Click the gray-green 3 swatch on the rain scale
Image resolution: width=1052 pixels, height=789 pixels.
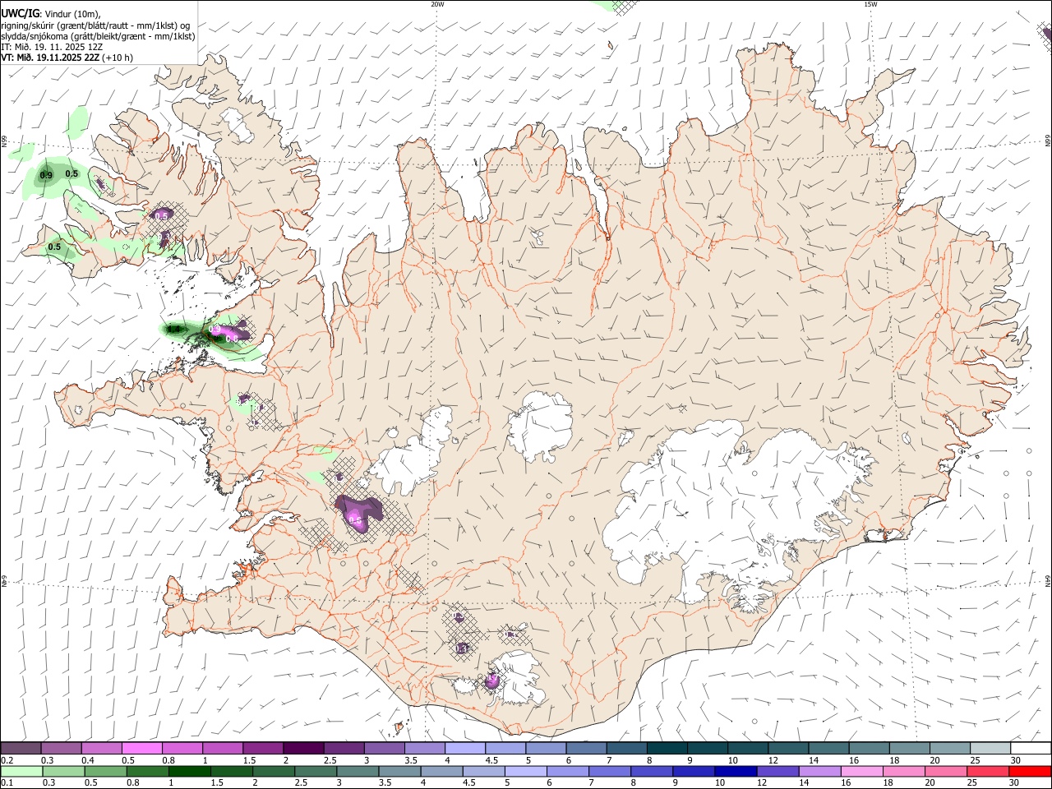[358, 771]
